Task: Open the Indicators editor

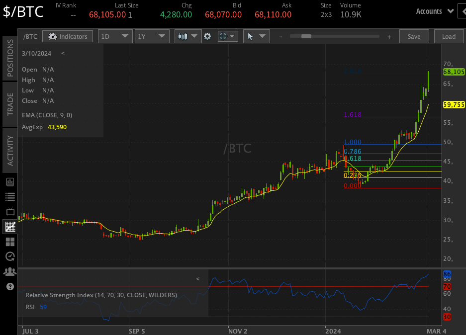Action: point(67,36)
